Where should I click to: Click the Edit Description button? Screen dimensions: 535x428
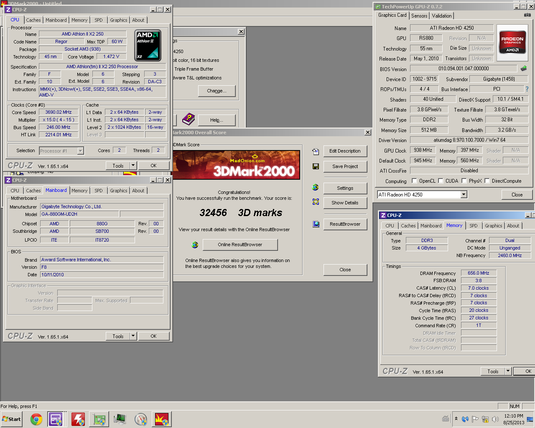coord(345,151)
